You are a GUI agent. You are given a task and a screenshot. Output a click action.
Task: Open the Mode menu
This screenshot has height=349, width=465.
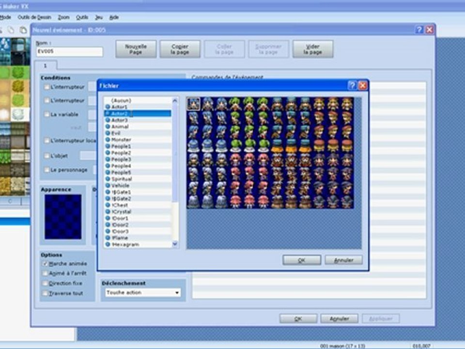(x=5, y=17)
